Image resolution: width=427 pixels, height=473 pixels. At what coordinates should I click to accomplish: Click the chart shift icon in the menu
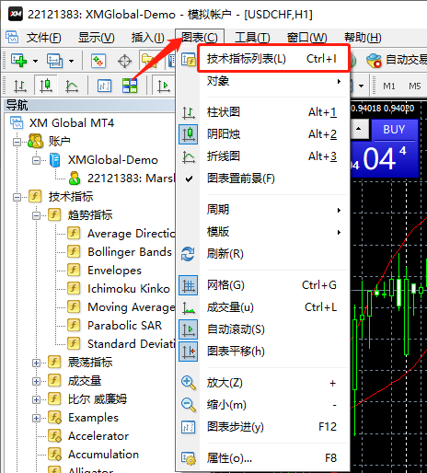(x=188, y=352)
